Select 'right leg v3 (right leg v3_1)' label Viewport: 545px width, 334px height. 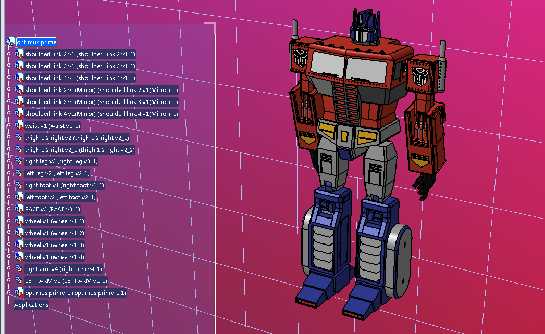[61, 161]
